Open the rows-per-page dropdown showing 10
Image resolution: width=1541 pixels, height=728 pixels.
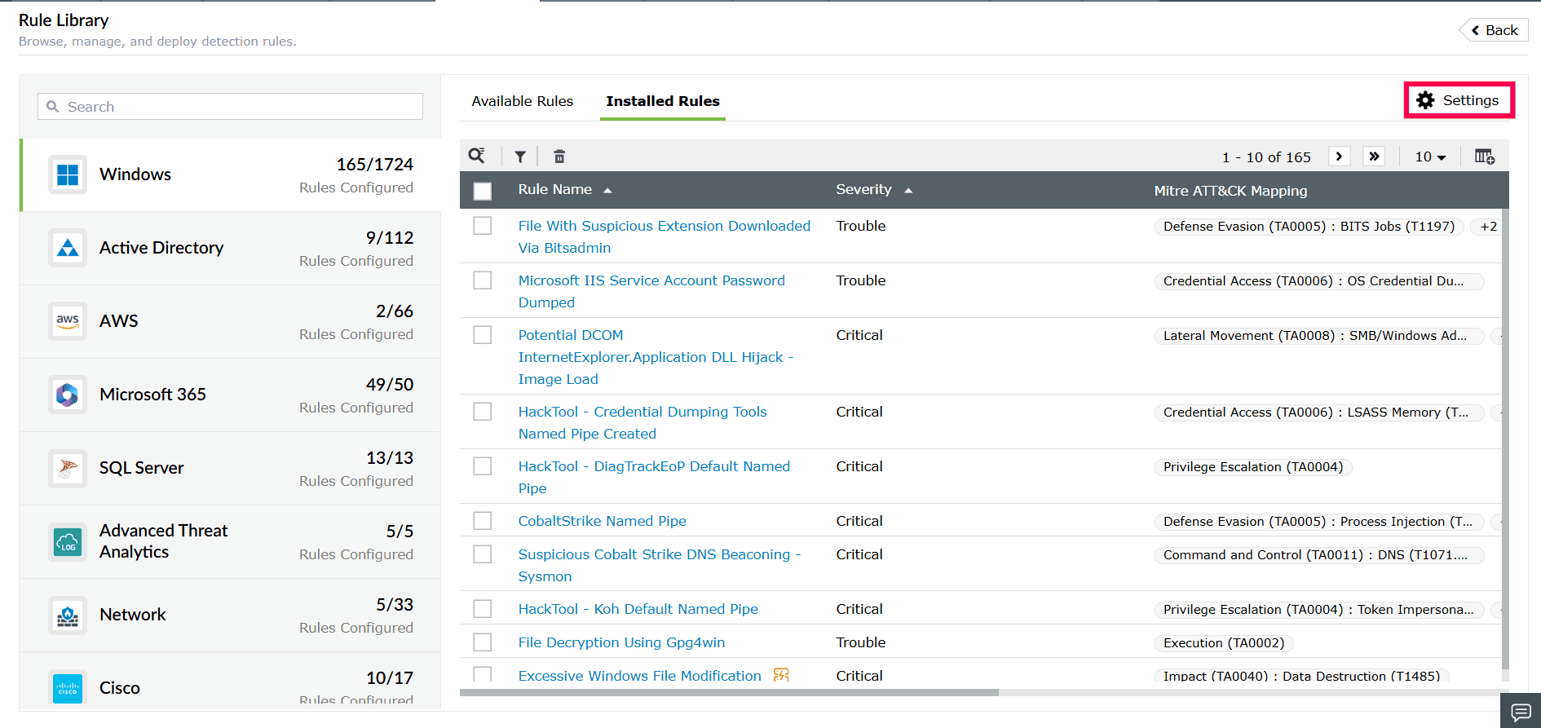point(1430,157)
